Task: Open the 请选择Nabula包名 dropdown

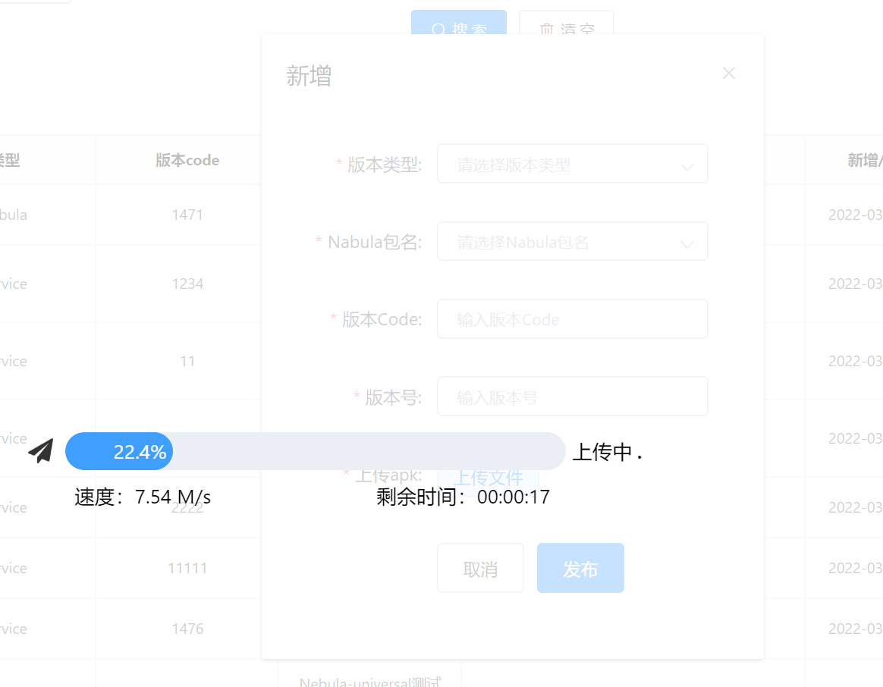Action: [573, 241]
